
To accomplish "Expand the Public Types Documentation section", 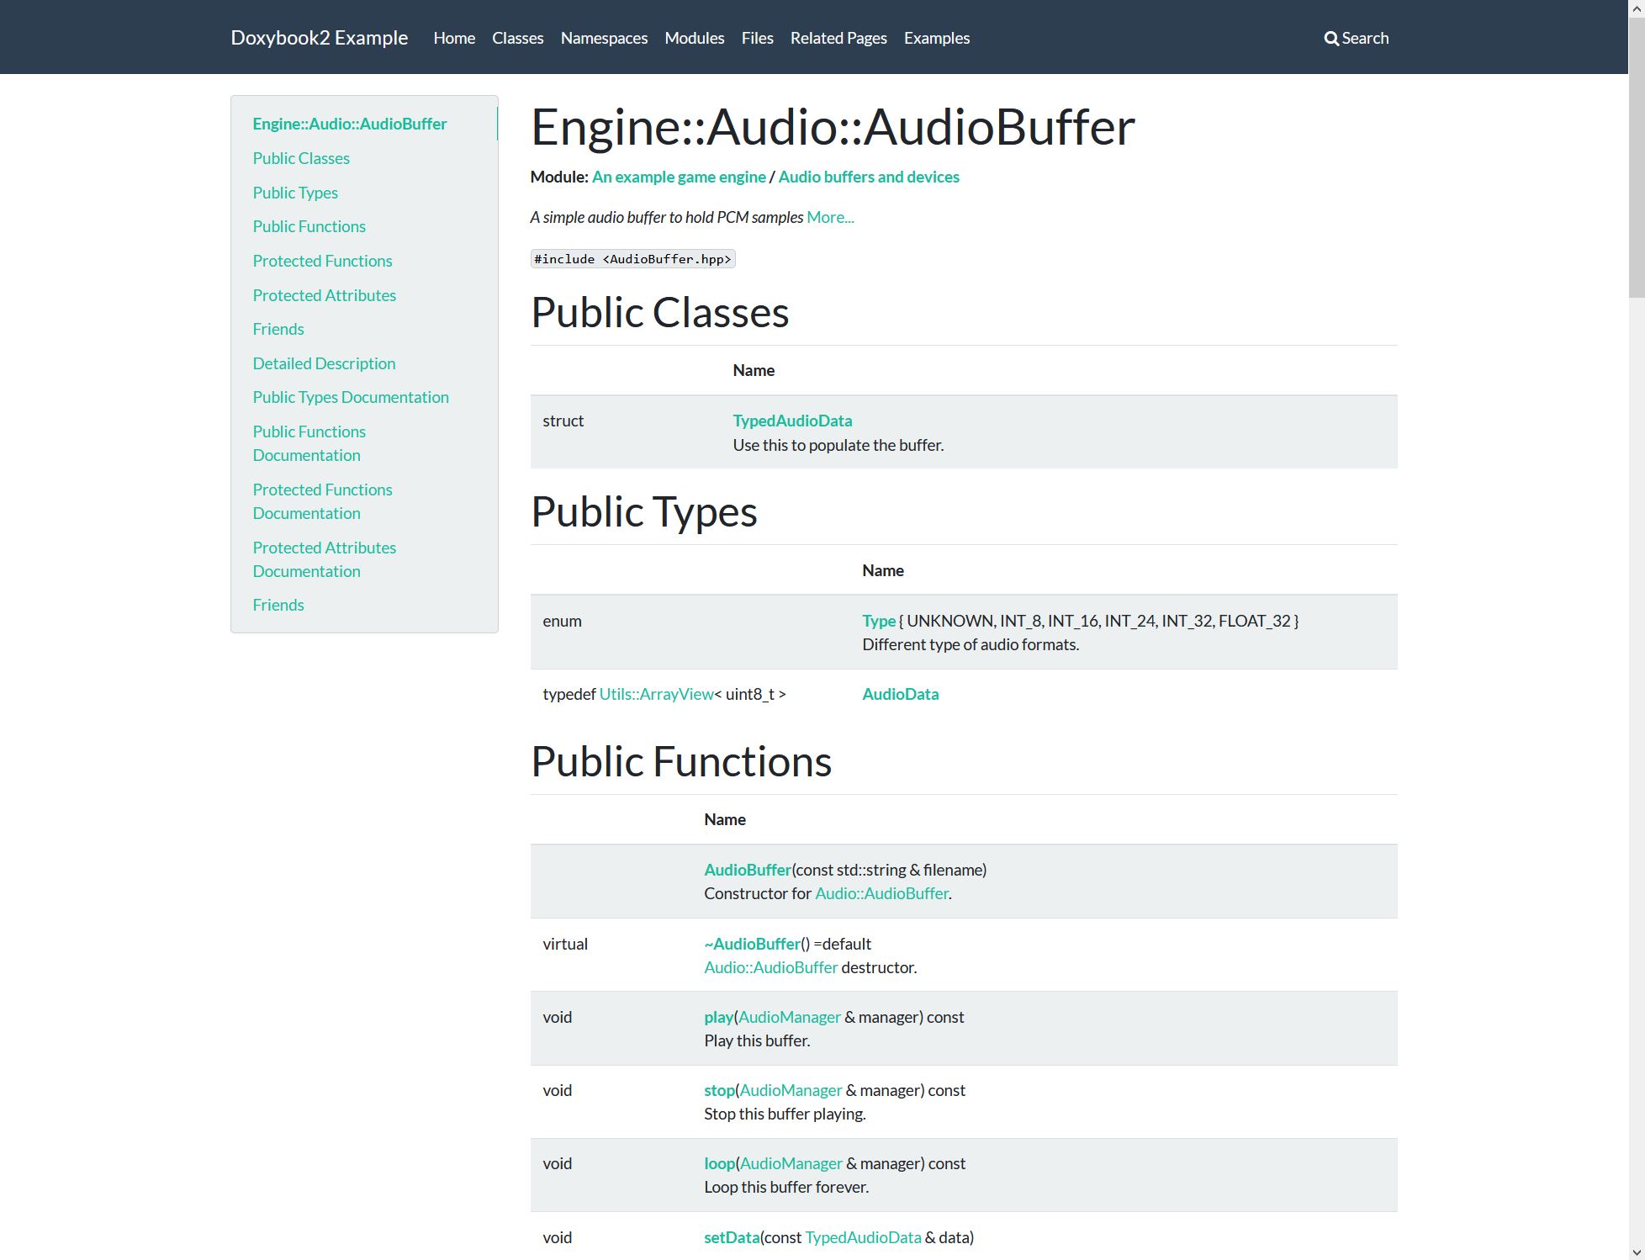I will pos(351,397).
